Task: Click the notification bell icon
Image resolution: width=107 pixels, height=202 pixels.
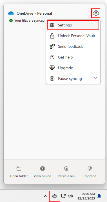Action: tap(99, 196)
